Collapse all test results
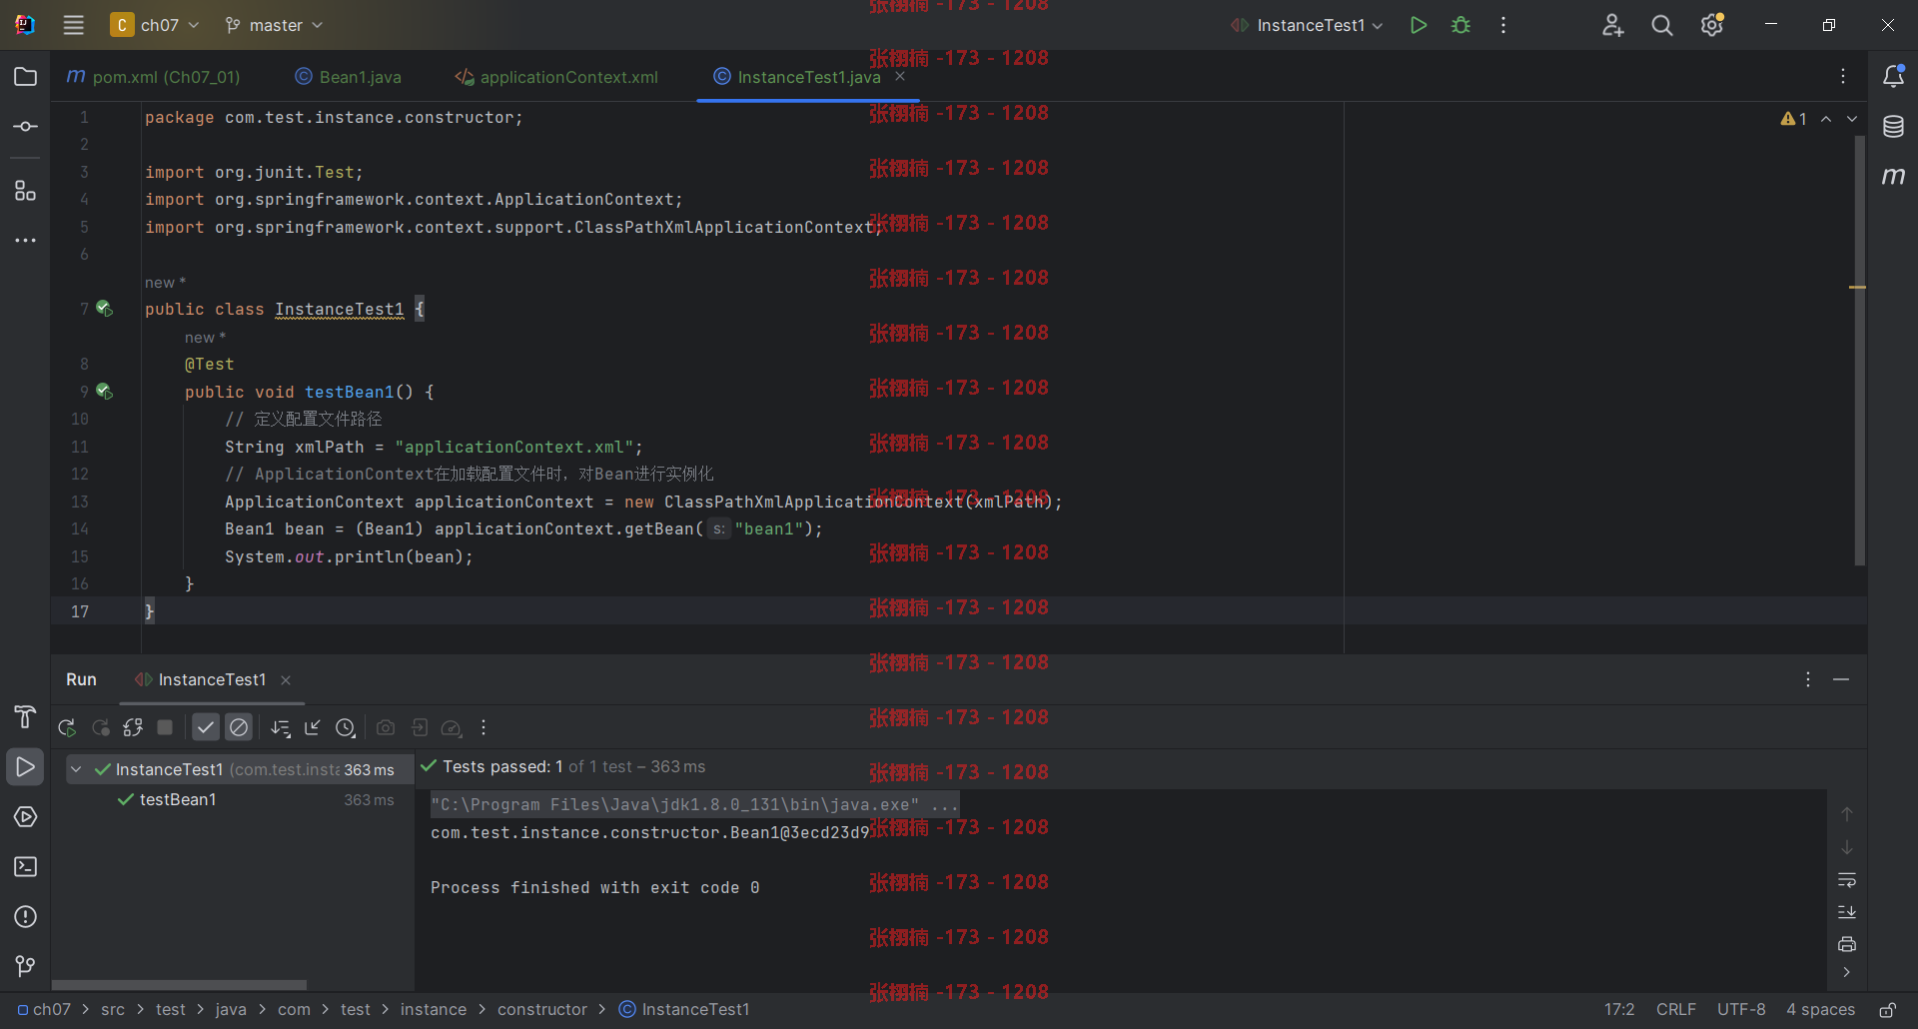 313,727
